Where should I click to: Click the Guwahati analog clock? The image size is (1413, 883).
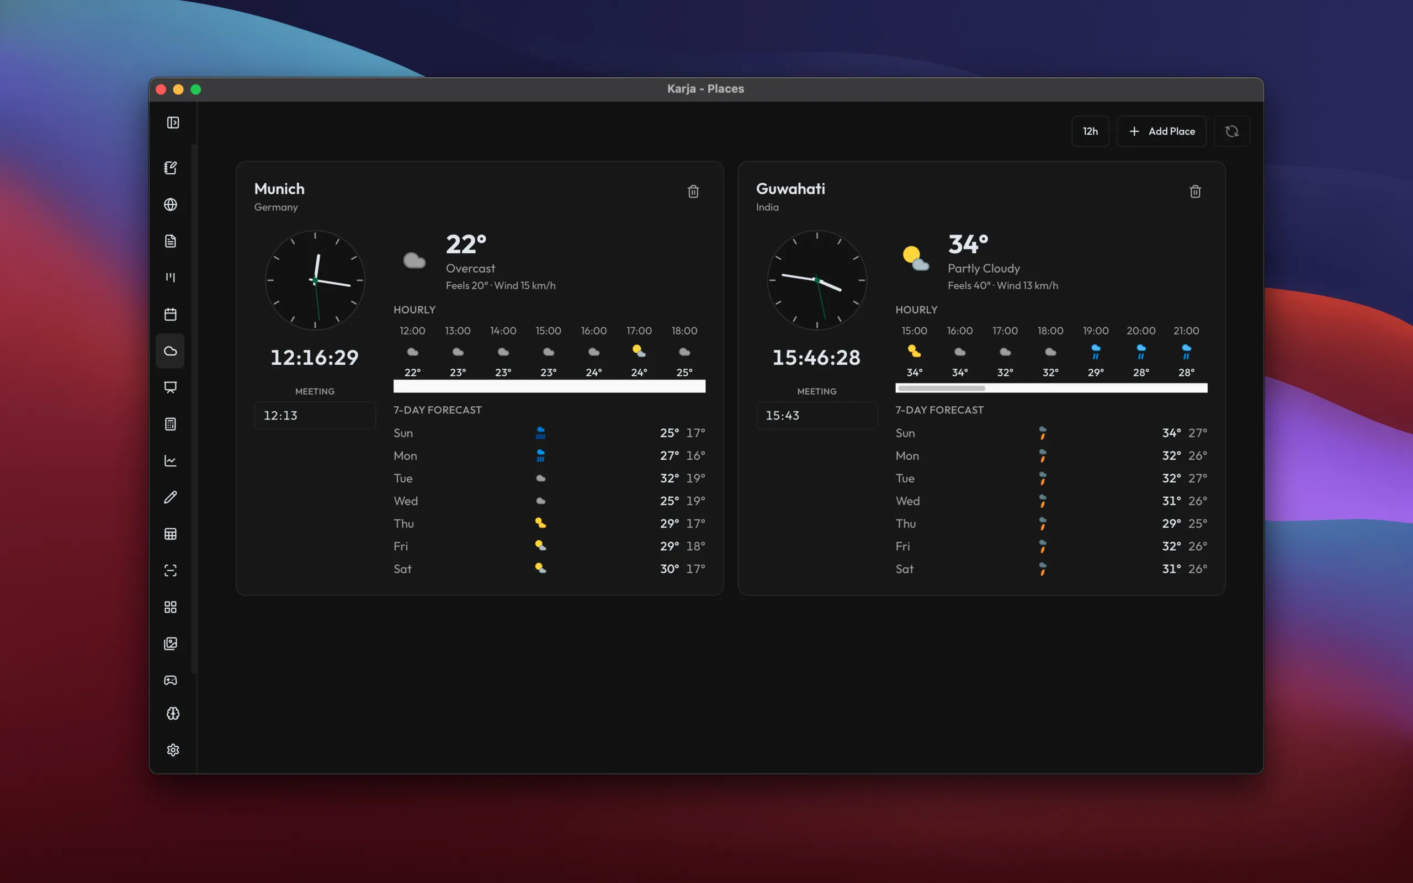pos(816,280)
